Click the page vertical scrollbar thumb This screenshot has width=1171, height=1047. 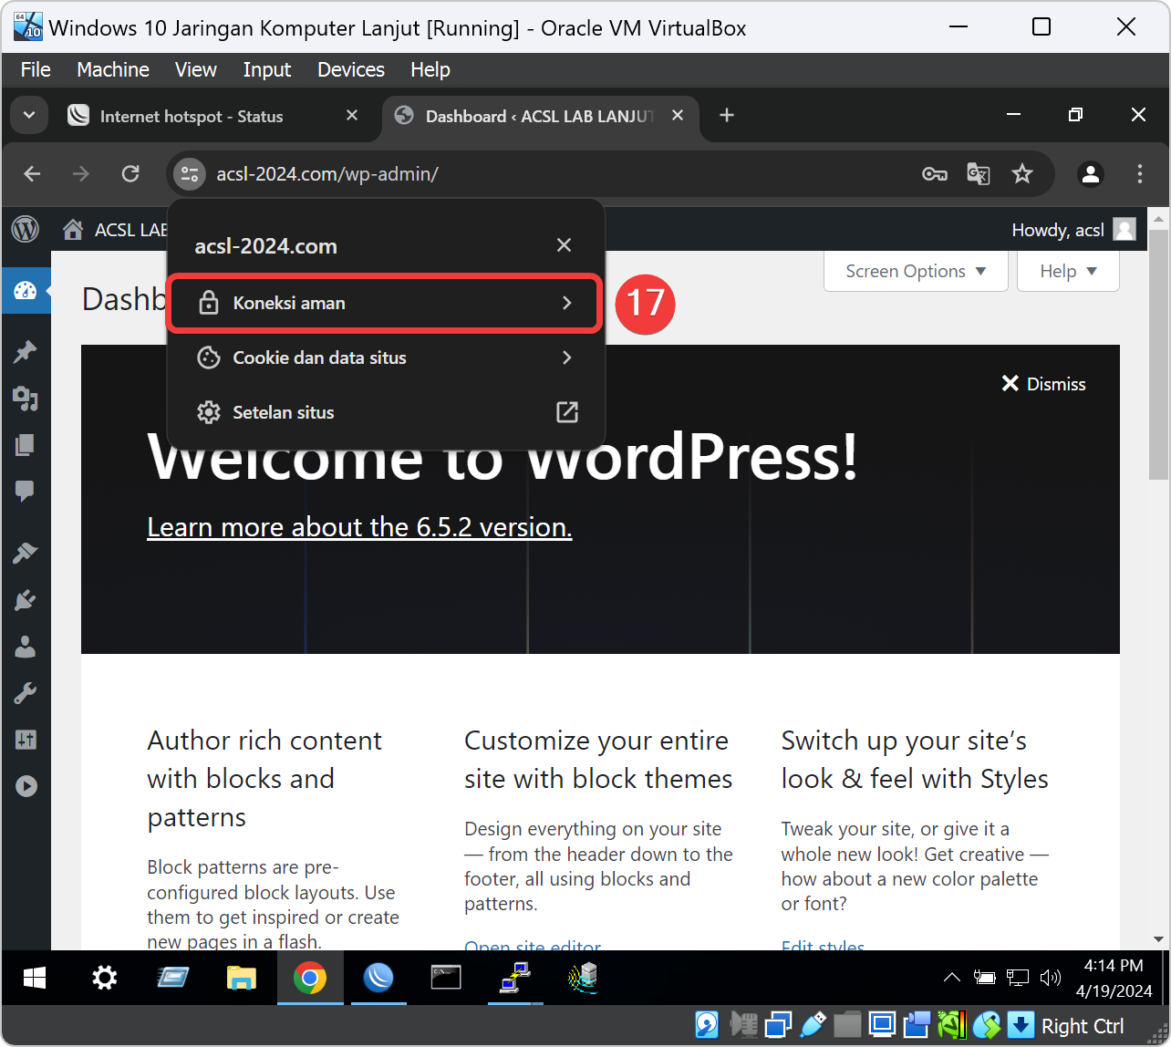[x=1158, y=357]
